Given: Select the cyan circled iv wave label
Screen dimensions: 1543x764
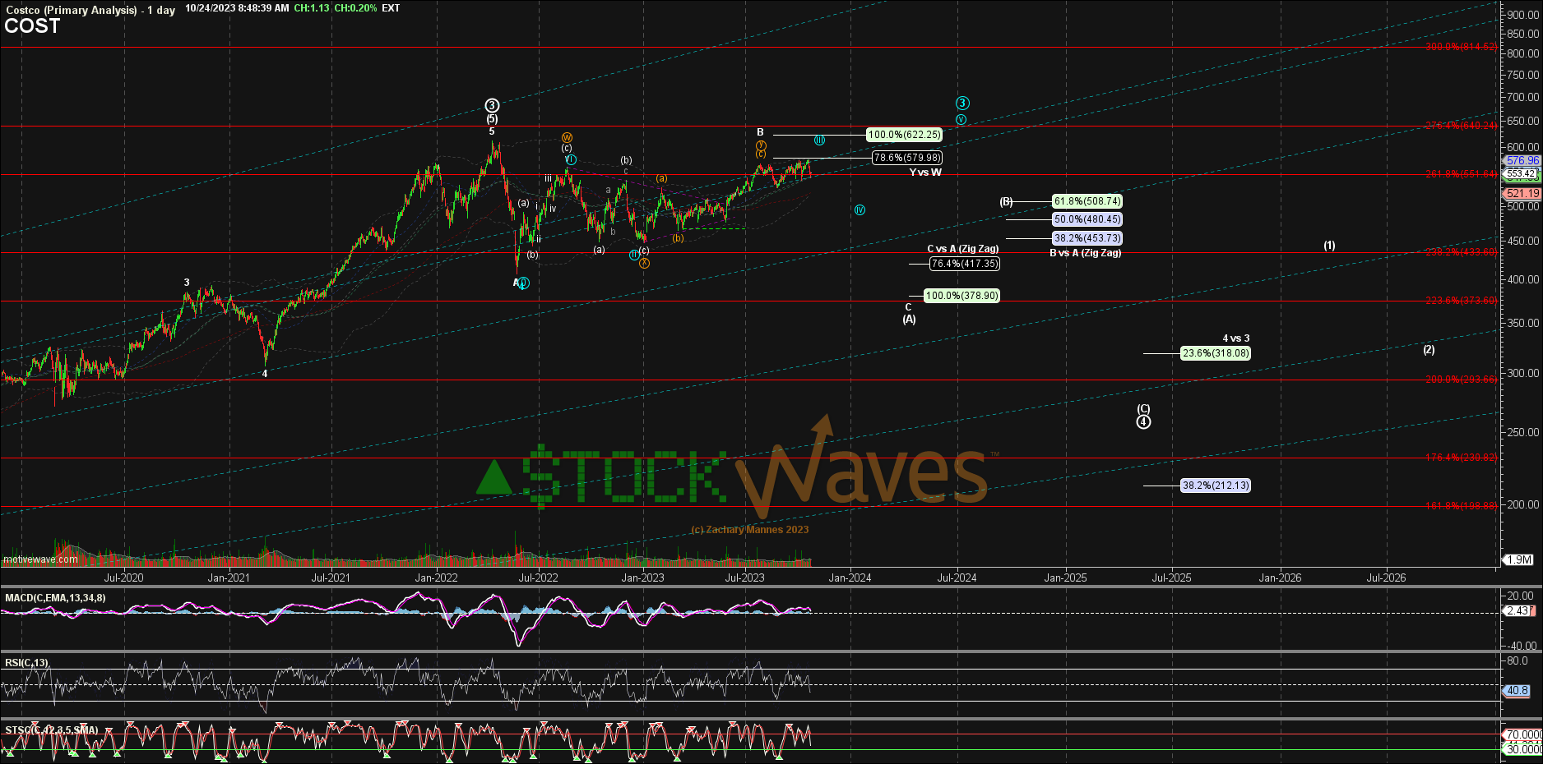Looking at the screenshot, I should pyautogui.click(x=860, y=210).
